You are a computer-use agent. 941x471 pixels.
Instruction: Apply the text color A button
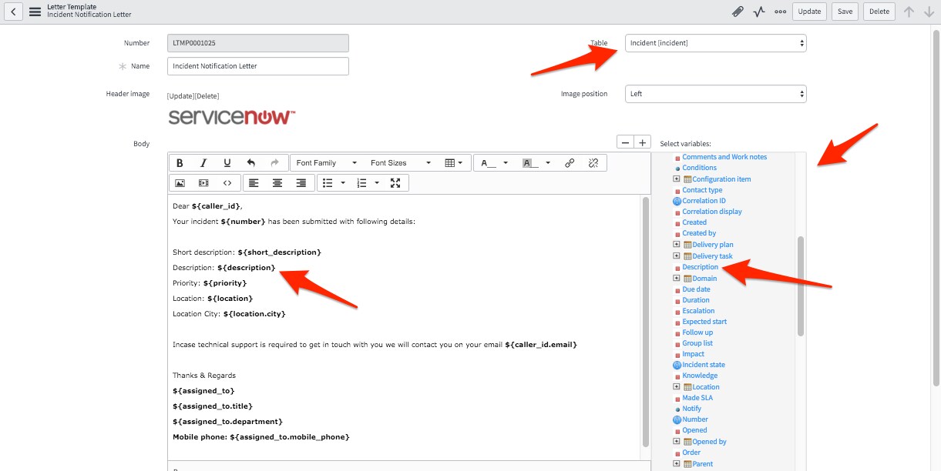488,163
